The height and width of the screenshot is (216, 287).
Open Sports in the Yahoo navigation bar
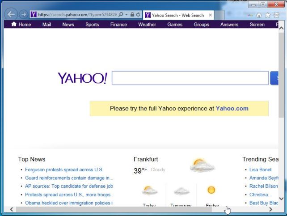click(92, 25)
